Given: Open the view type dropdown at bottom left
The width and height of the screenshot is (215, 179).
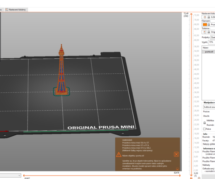Looking at the screenshot, I should point(10,175).
